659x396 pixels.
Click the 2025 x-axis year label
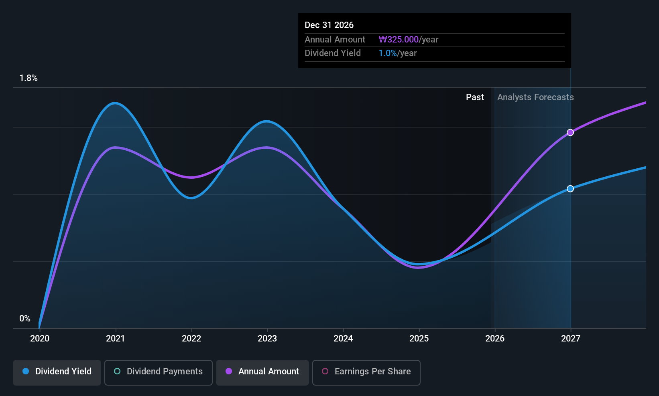[x=419, y=339]
